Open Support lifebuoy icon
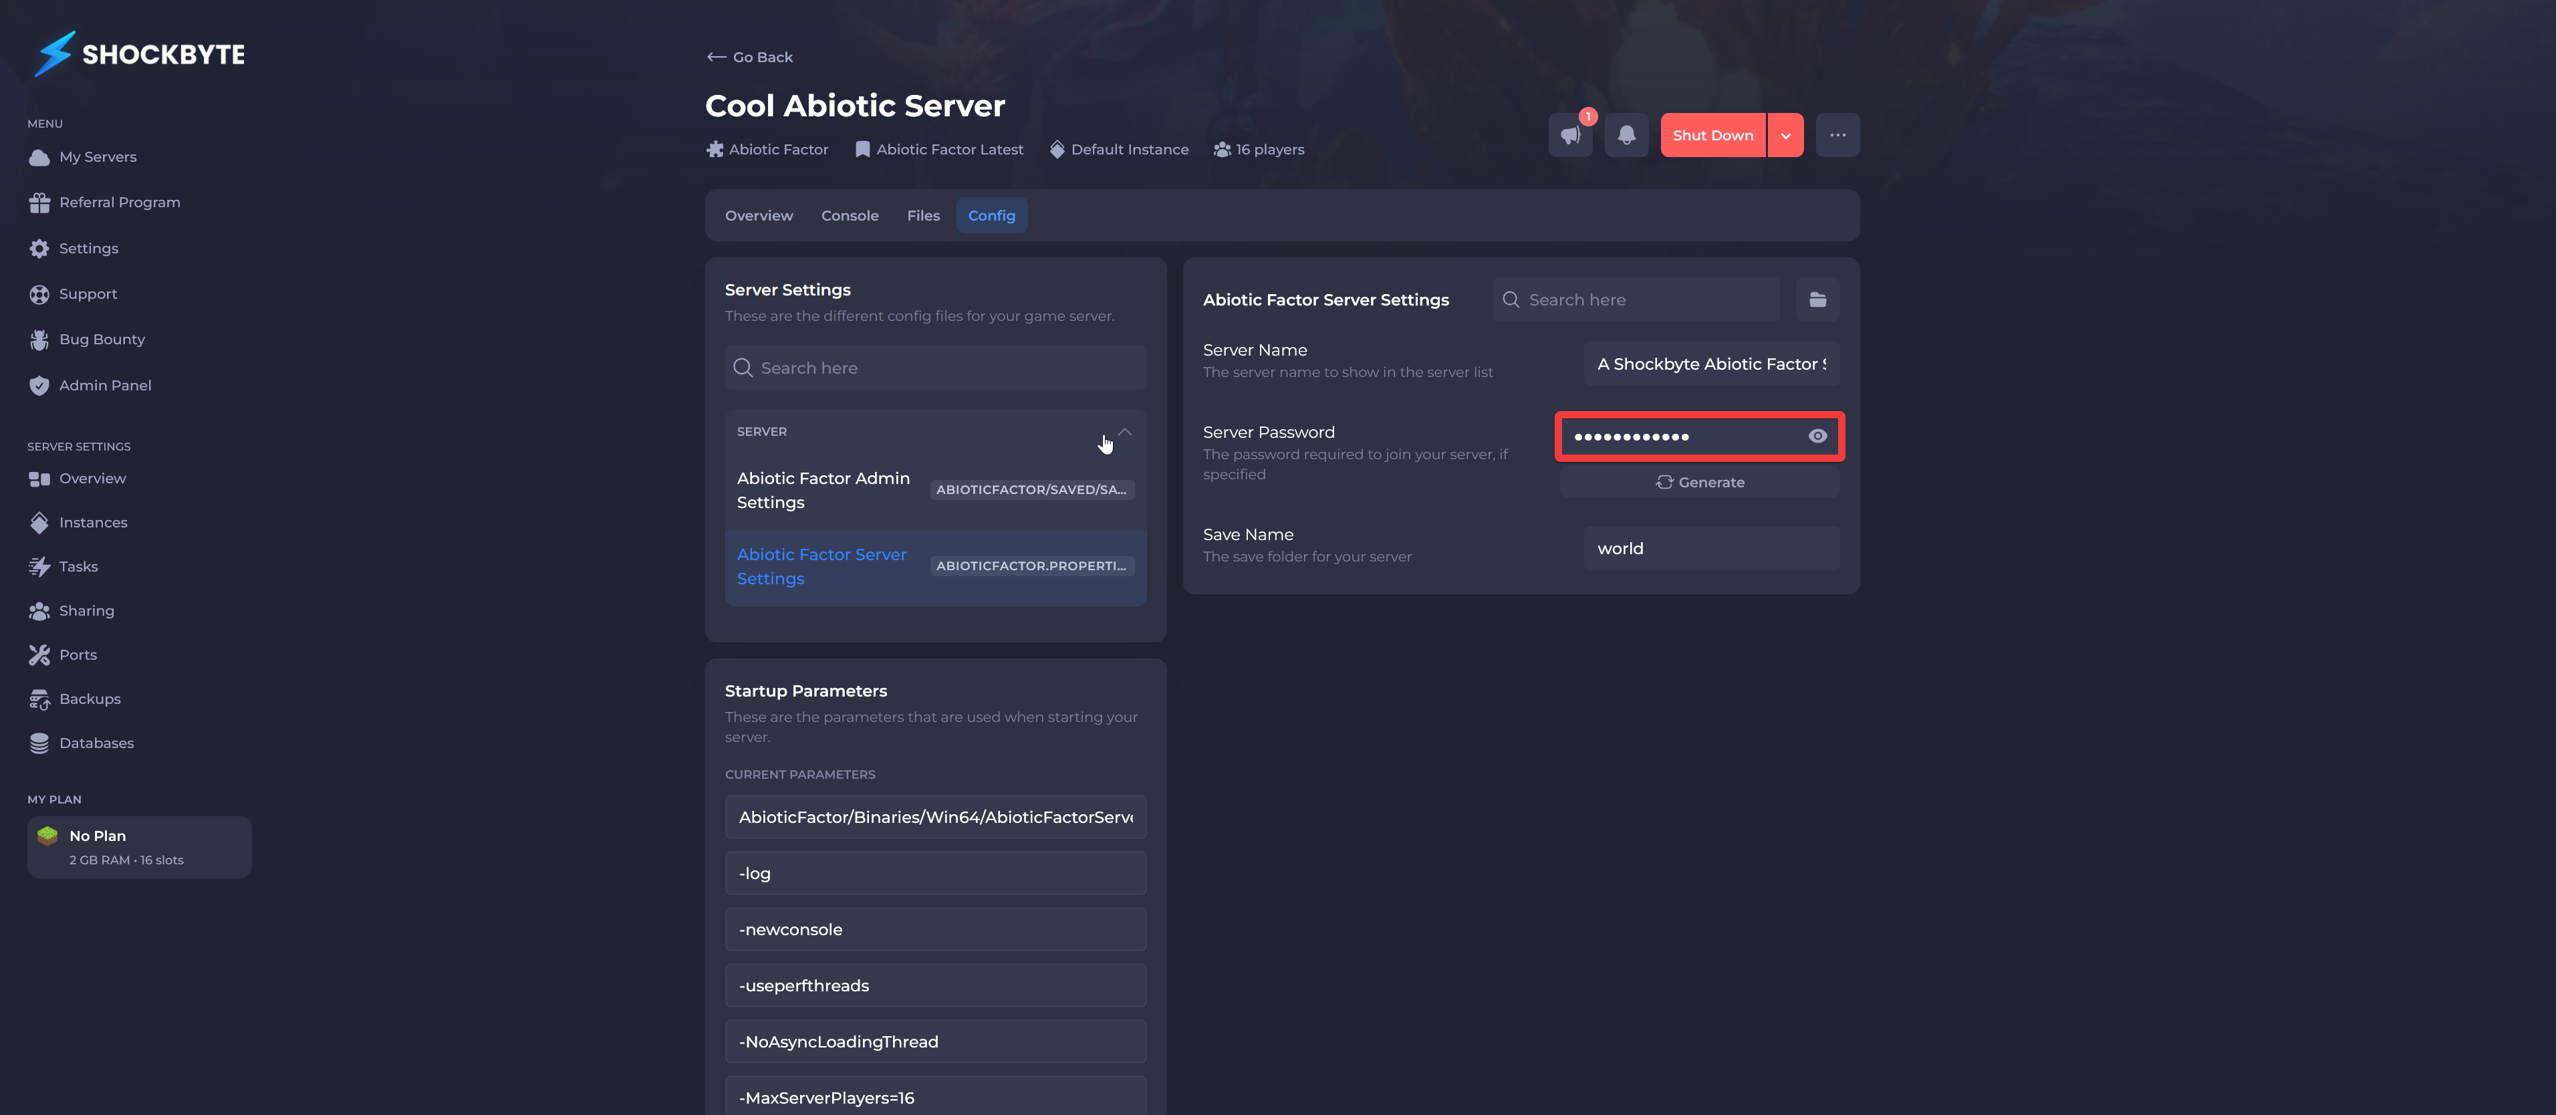2556x1115 pixels. point(39,293)
